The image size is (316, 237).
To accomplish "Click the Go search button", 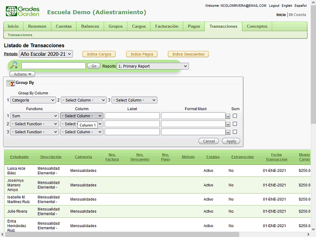I will (94, 66).
